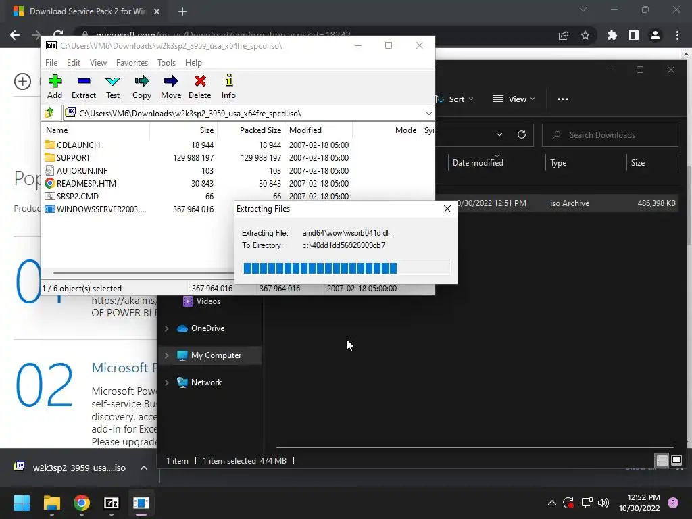The width and height of the screenshot is (692, 519).
Task: Close the Download Service Pack 2 tab
Action: (x=157, y=11)
